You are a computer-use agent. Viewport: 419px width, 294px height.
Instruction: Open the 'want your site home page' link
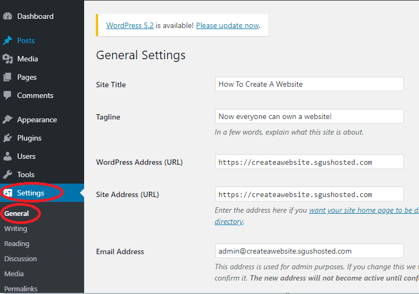tap(364, 210)
